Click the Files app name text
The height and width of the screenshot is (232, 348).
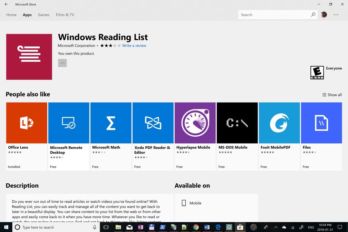(x=307, y=147)
